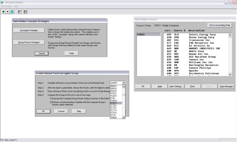The height and width of the screenshot is (142, 237).
Task: Cancel the Create Mutual Fund Surrogate Group dialog
Action: point(61,111)
